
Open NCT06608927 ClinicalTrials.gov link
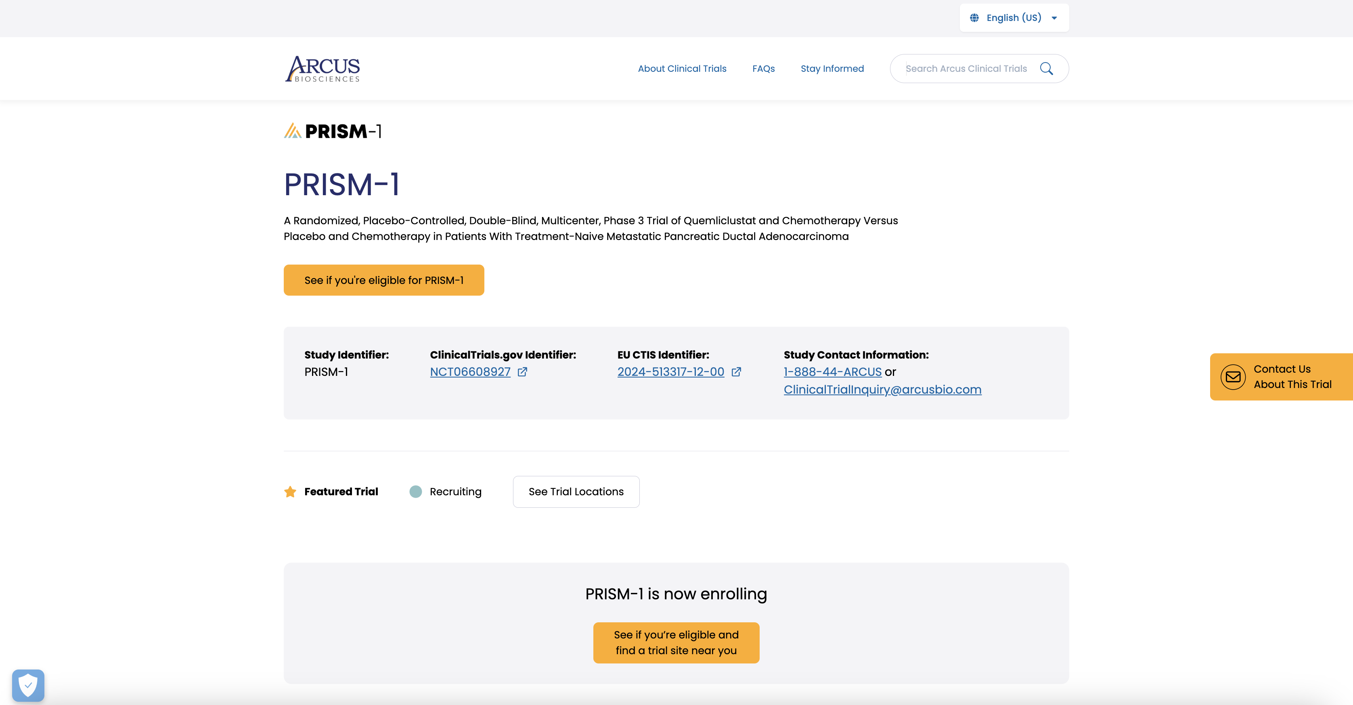tap(470, 372)
